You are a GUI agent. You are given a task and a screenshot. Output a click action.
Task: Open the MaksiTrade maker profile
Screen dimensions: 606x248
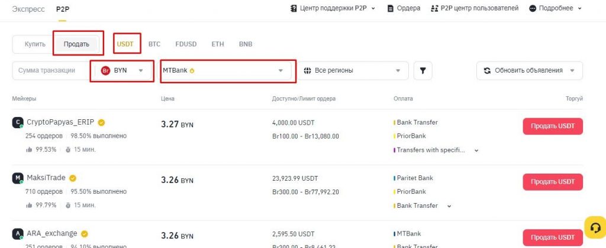click(x=46, y=178)
